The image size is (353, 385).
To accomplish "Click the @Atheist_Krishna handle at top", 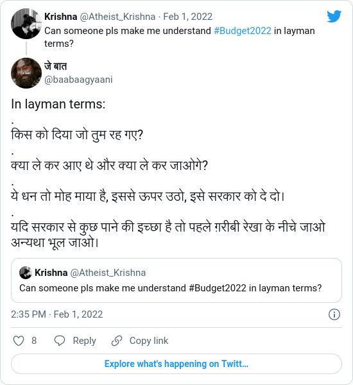I will 117,17.
